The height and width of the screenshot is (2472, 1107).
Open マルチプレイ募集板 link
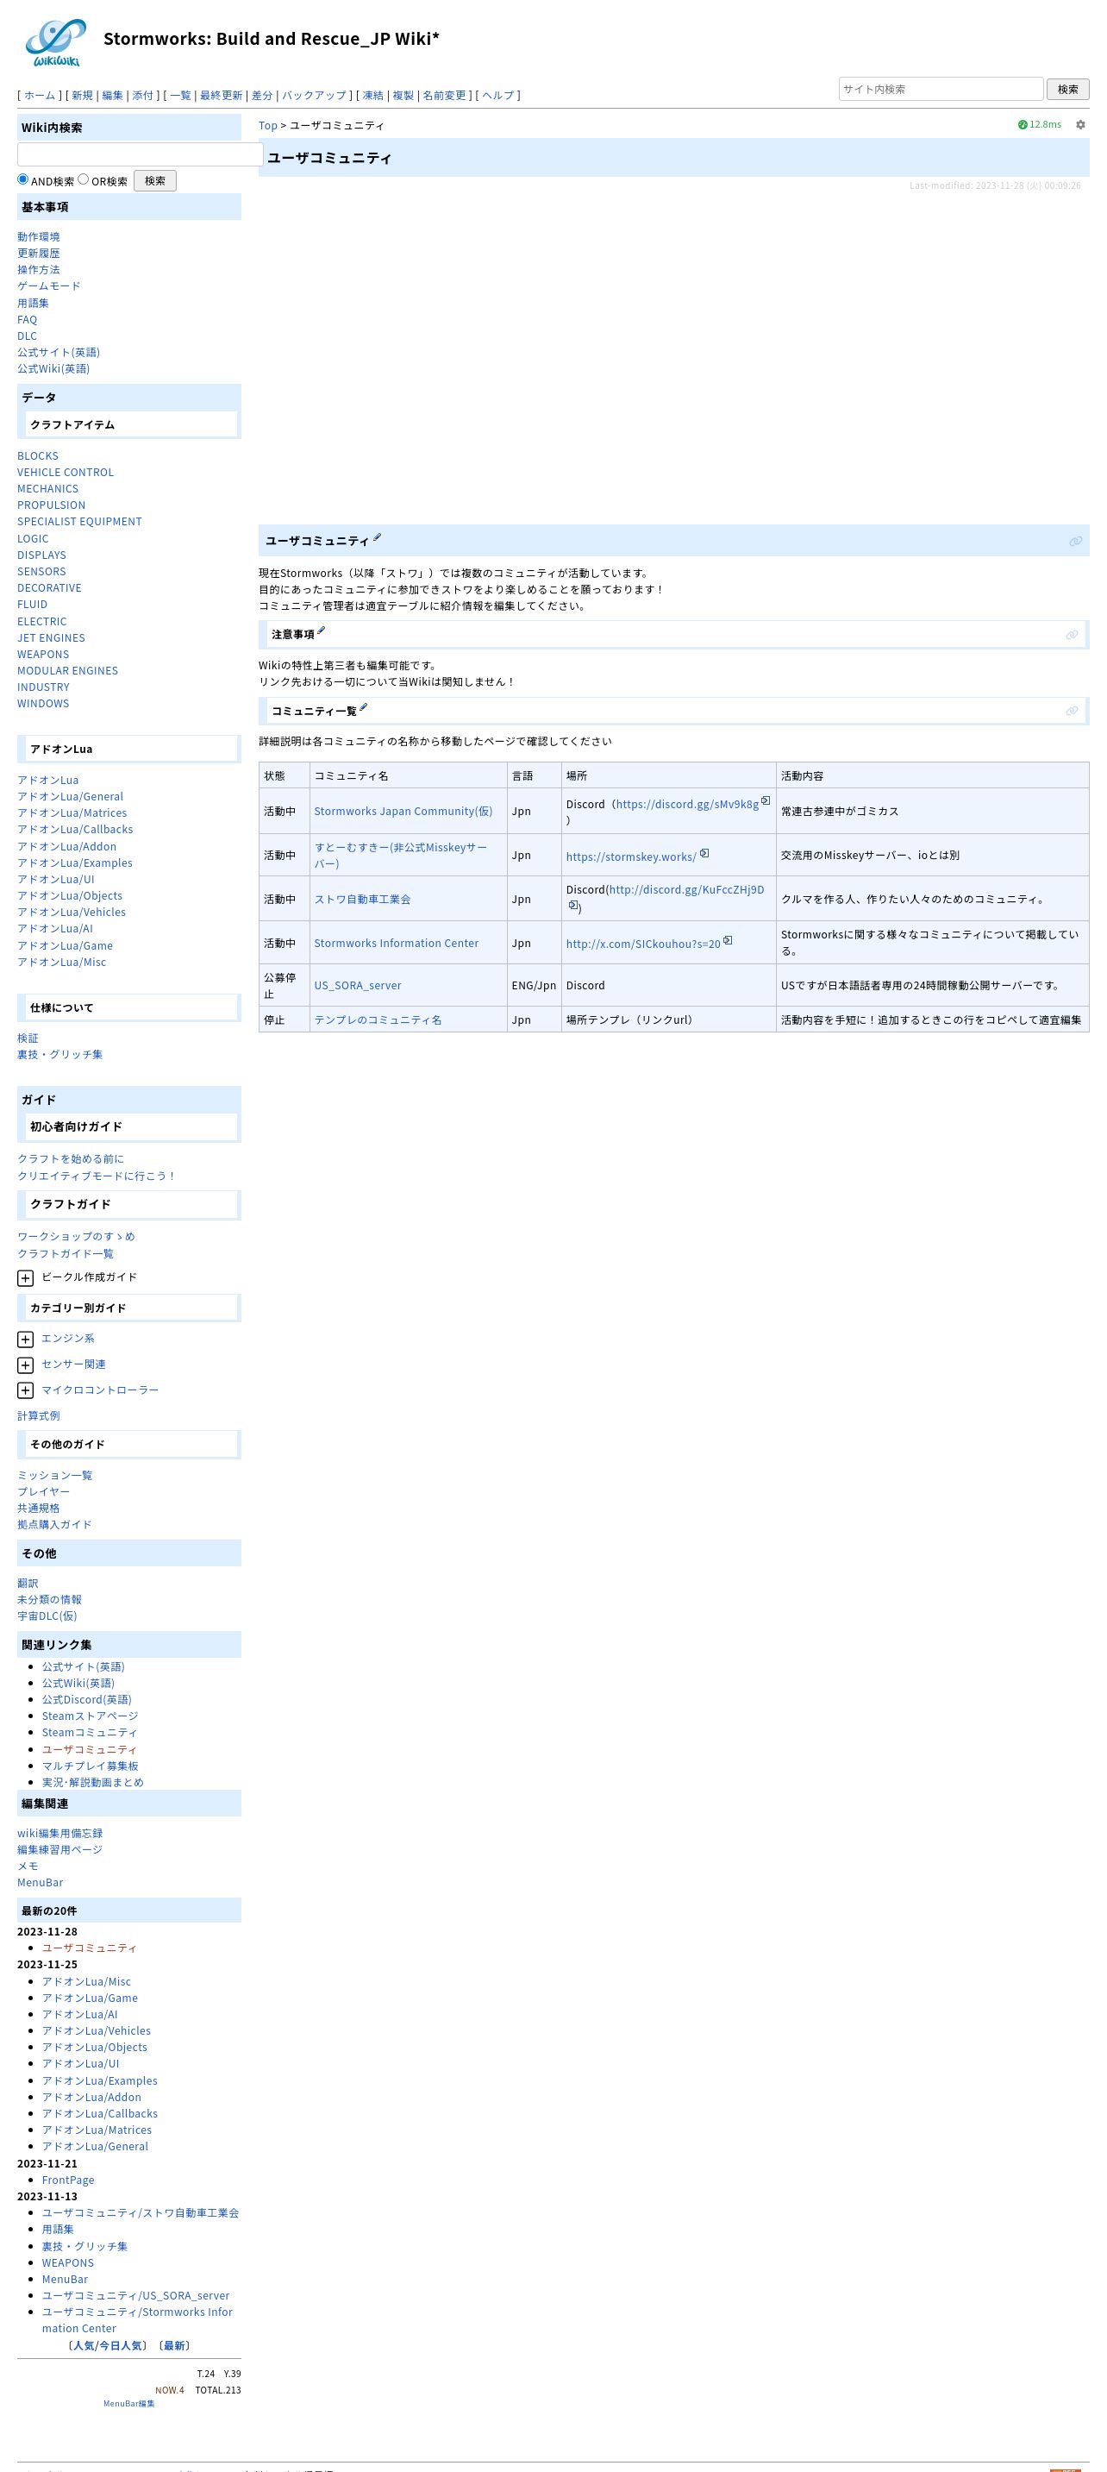tap(89, 1766)
